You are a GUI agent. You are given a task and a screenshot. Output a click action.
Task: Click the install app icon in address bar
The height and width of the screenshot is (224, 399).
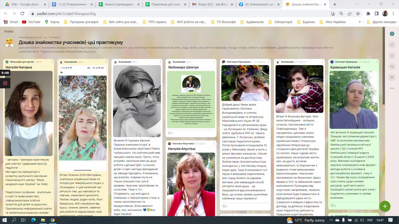tap(333, 14)
